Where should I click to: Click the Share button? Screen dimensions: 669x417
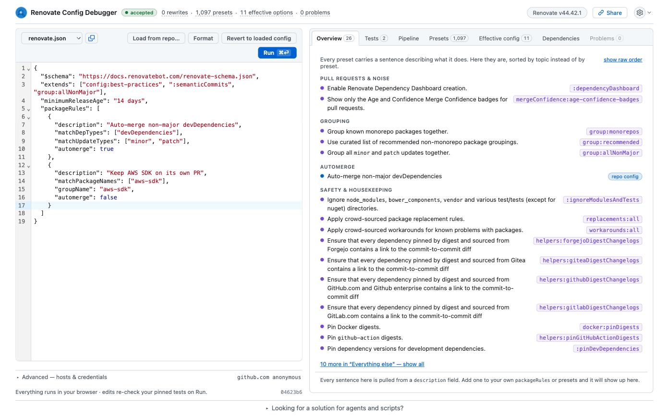pos(610,12)
